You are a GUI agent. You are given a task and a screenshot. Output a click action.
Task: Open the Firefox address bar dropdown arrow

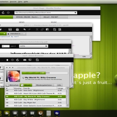75,13
